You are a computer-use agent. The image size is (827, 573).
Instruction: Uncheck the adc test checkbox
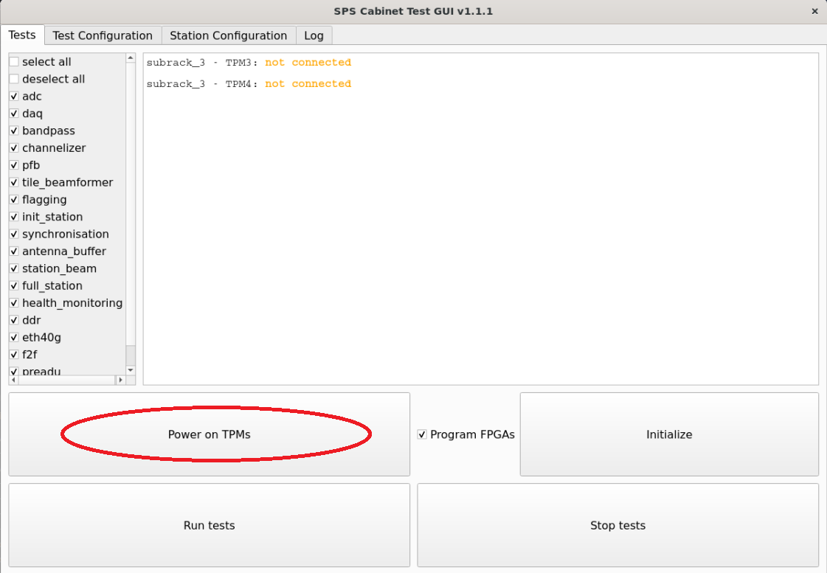click(14, 97)
